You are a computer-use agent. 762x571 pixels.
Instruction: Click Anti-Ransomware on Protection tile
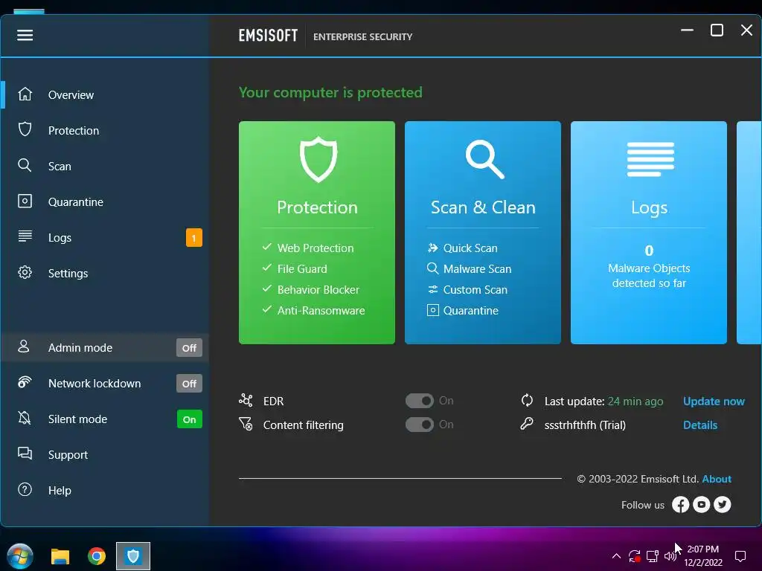click(321, 311)
